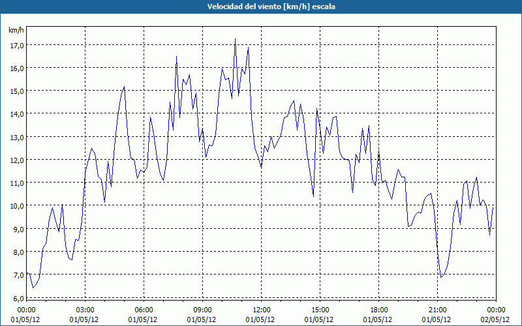Click the 12:00 time axis label
Screen dimensions: 522x326
click(x=262, y=310)
